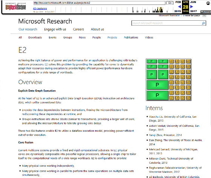
Task: Open the Choose language dropdown arrow
Action: click(204, 15)
